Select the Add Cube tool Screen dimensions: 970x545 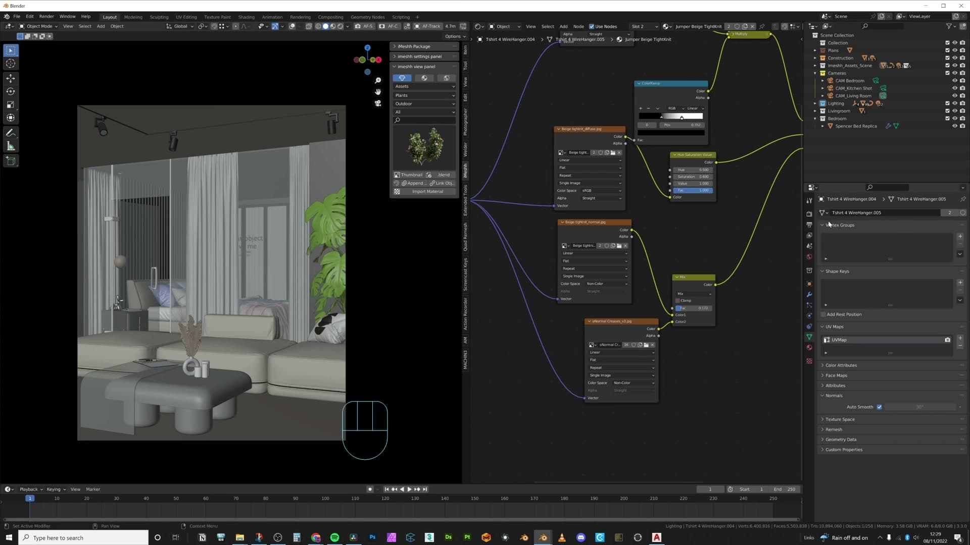(11, 161)
